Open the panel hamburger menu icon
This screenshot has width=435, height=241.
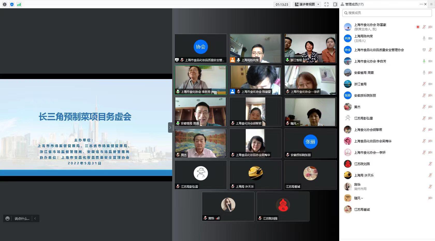pos(431,4)
